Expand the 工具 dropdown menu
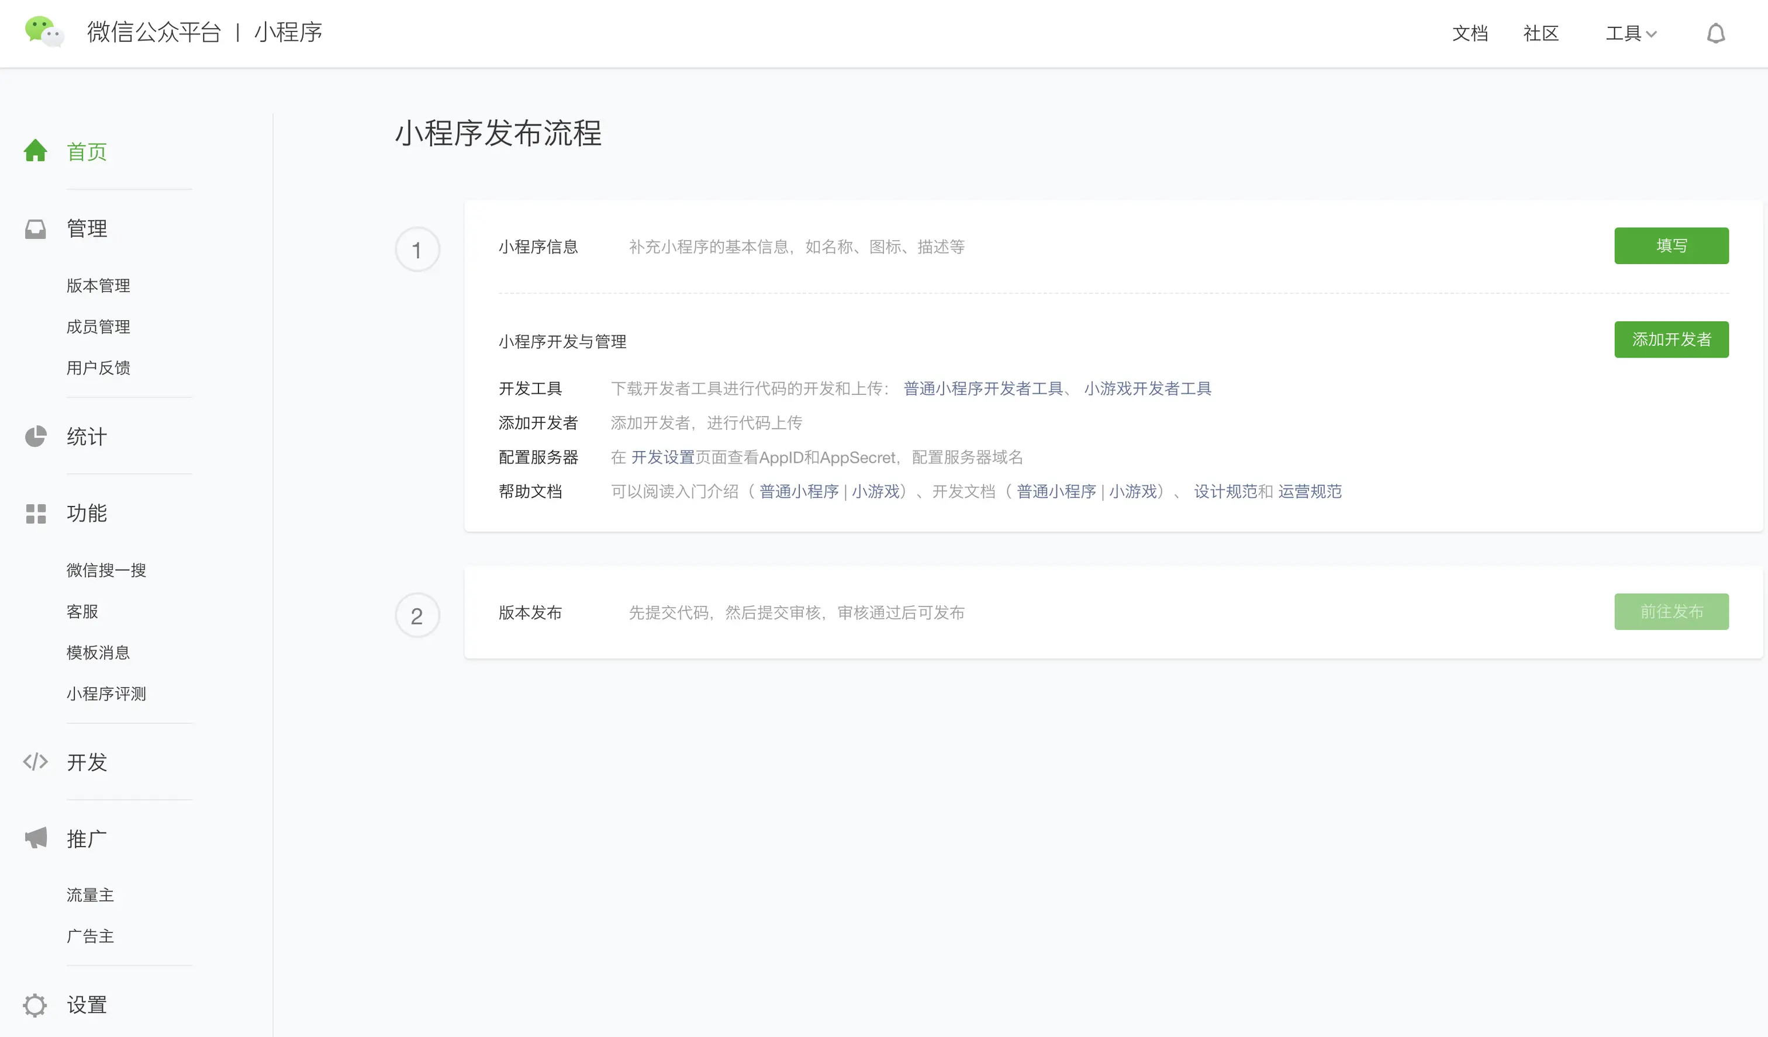Viewport: 1768px width, 1037px height. point(1631,34)
